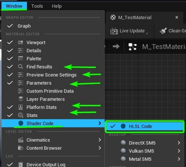Click the Custom Primitive Data icon
This screenshot has height=167, width=186.
20,91
